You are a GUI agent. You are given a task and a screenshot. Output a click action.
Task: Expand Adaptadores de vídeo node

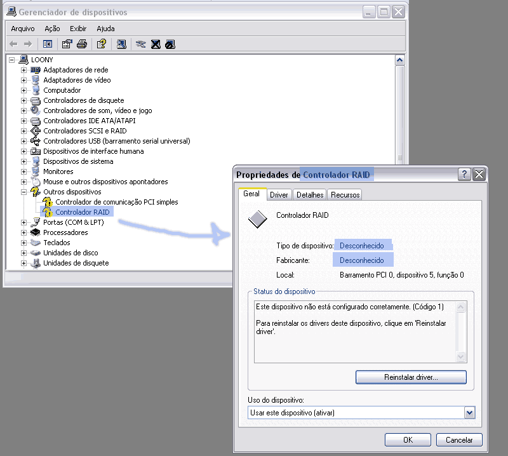23,80
